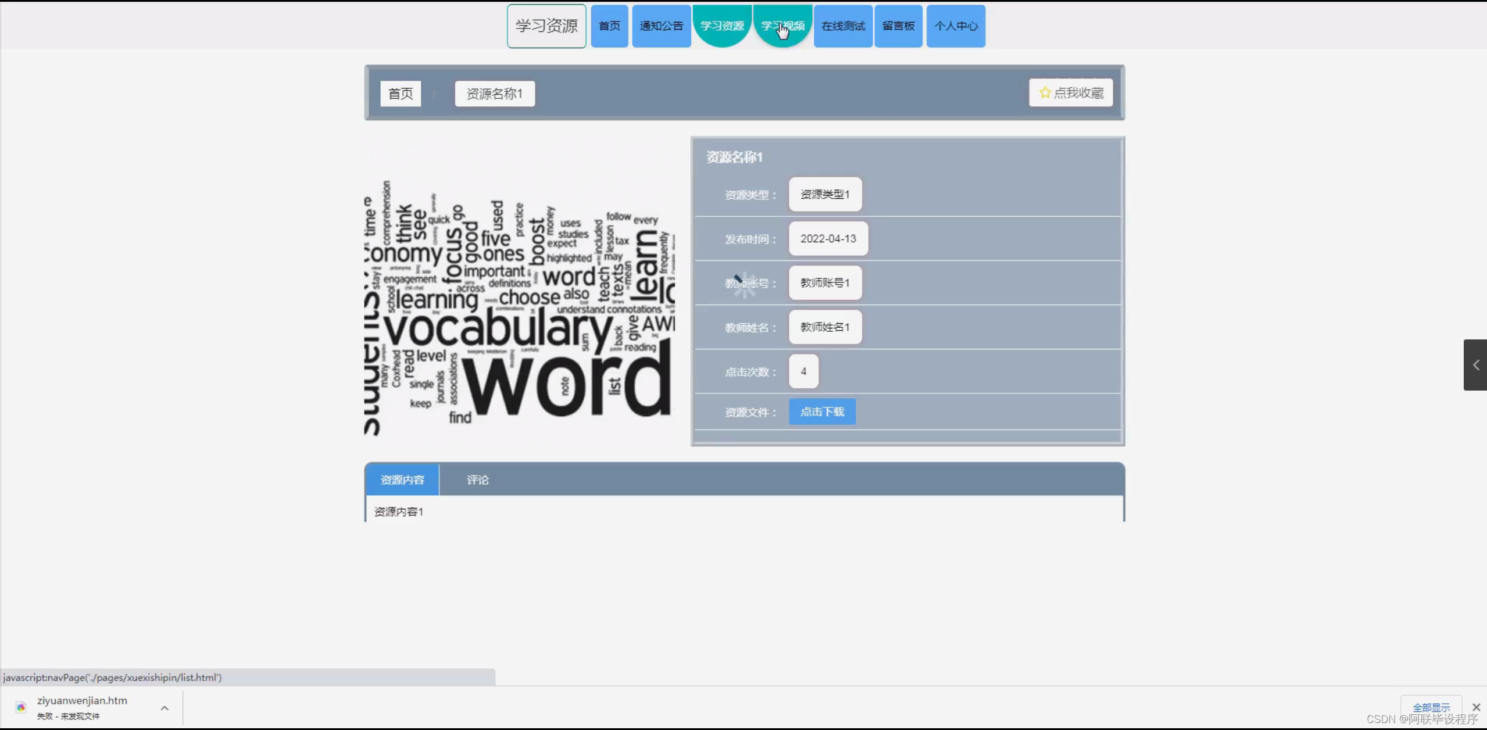Click the word cloud resource image
The image size is (1487, 730).
point(519,308)
